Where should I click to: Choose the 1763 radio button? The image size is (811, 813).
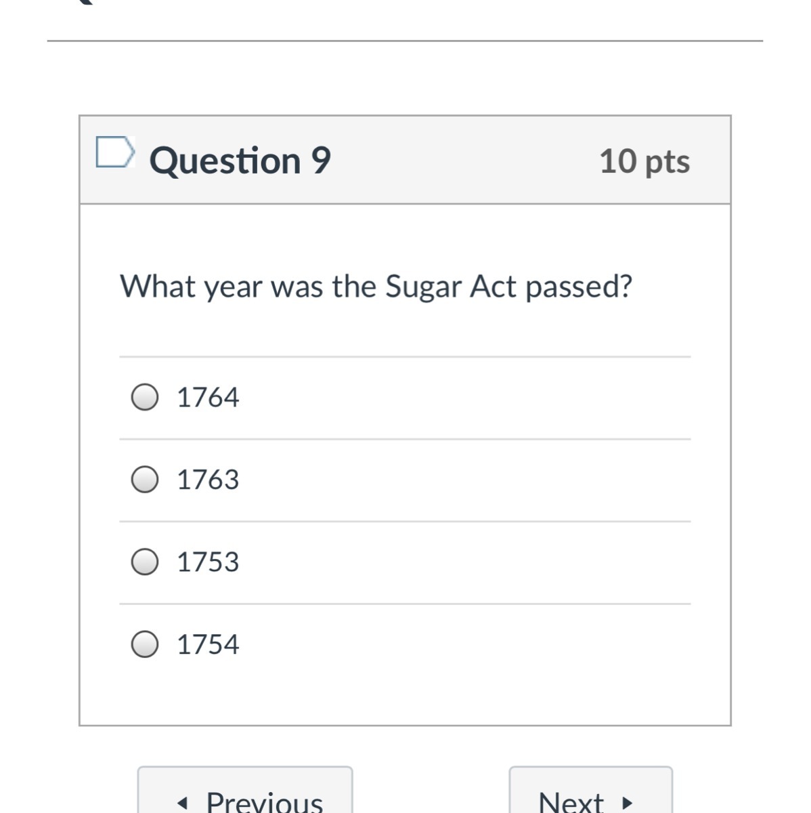coord(145,480)
